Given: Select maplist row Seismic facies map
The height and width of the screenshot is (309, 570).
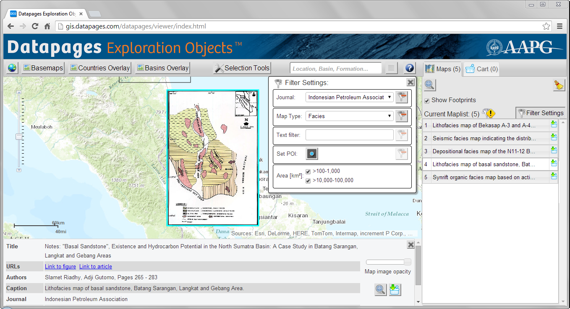Looking at the screenshot, I should [485, 138].
